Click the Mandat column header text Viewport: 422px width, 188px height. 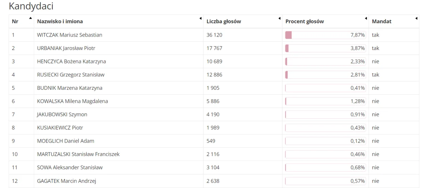(382, 22)
